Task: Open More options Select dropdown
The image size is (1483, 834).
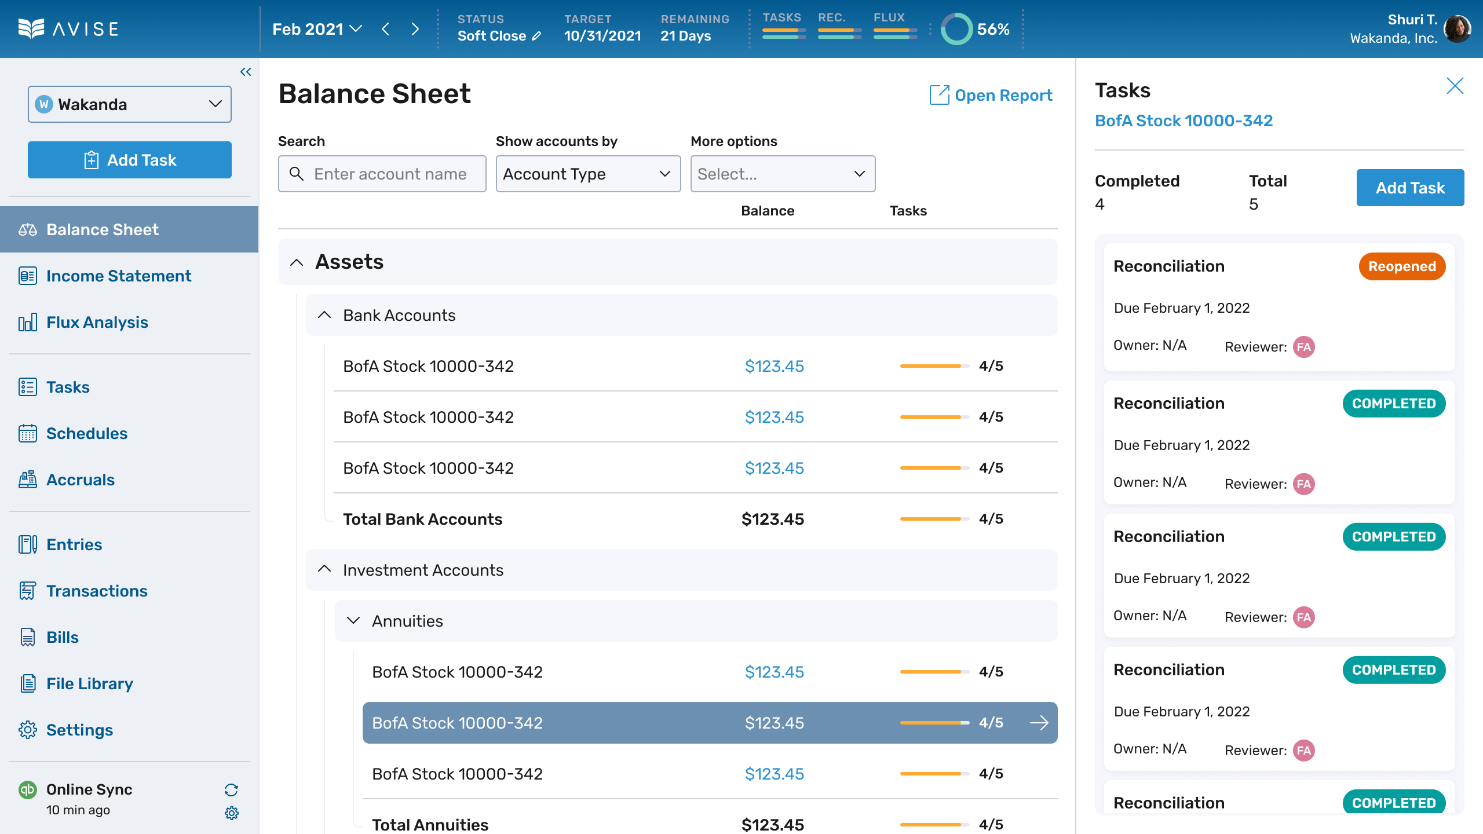Action: [783, 174]
